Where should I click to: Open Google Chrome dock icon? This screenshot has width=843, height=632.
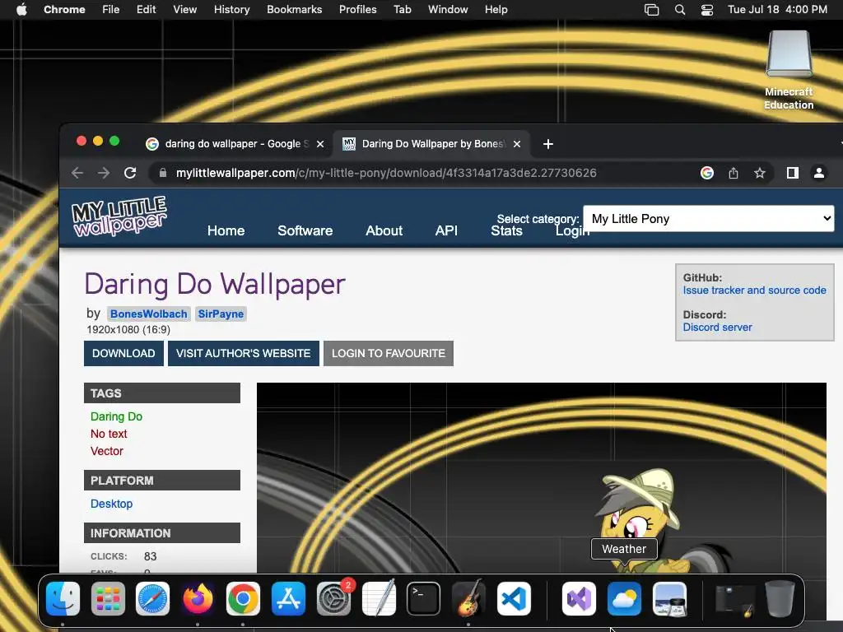pos(243,599)
